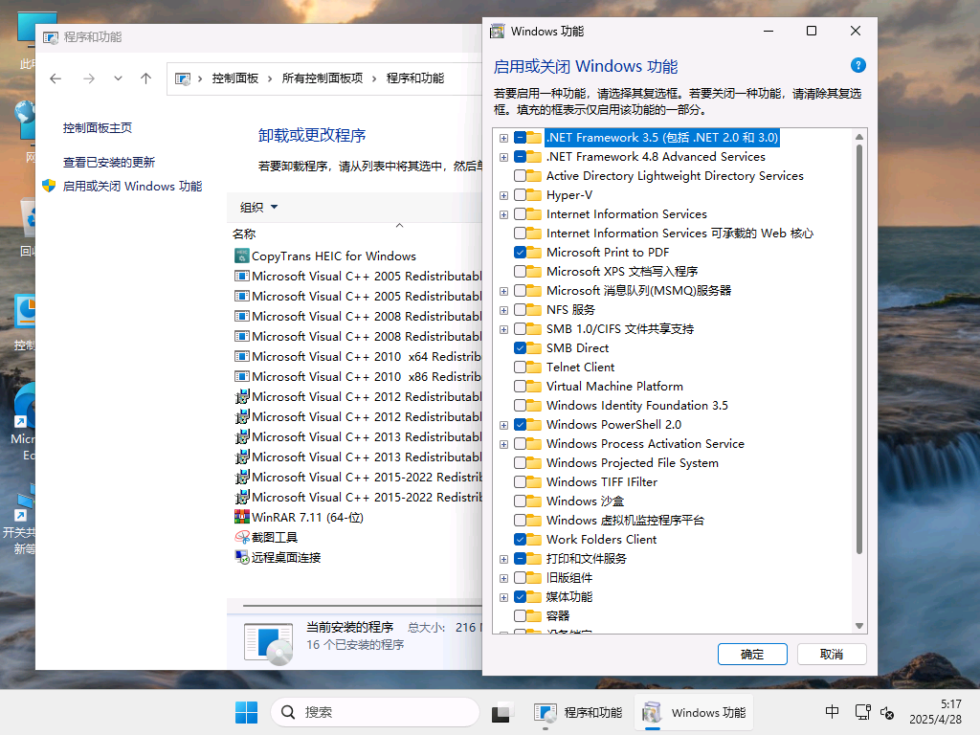
Task: Click the 截图工具 scissors icon
Action: coord(241,537)
